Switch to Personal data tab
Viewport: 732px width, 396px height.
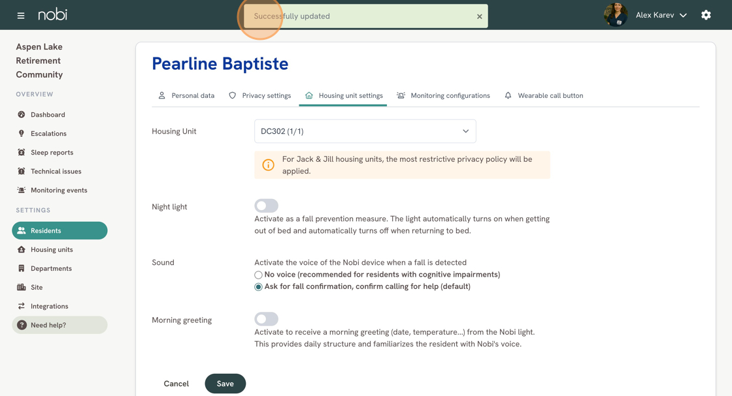tap(186, 95)
